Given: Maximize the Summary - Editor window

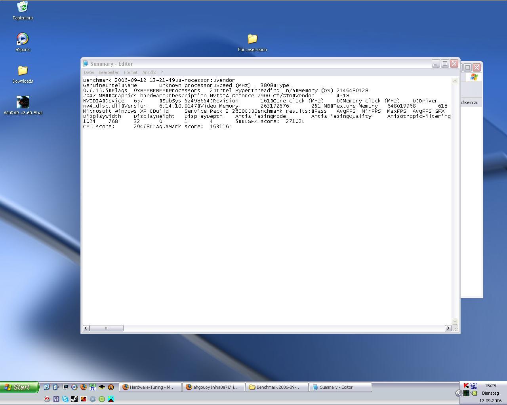Looking at the screenshot, I should pos(445,64).
